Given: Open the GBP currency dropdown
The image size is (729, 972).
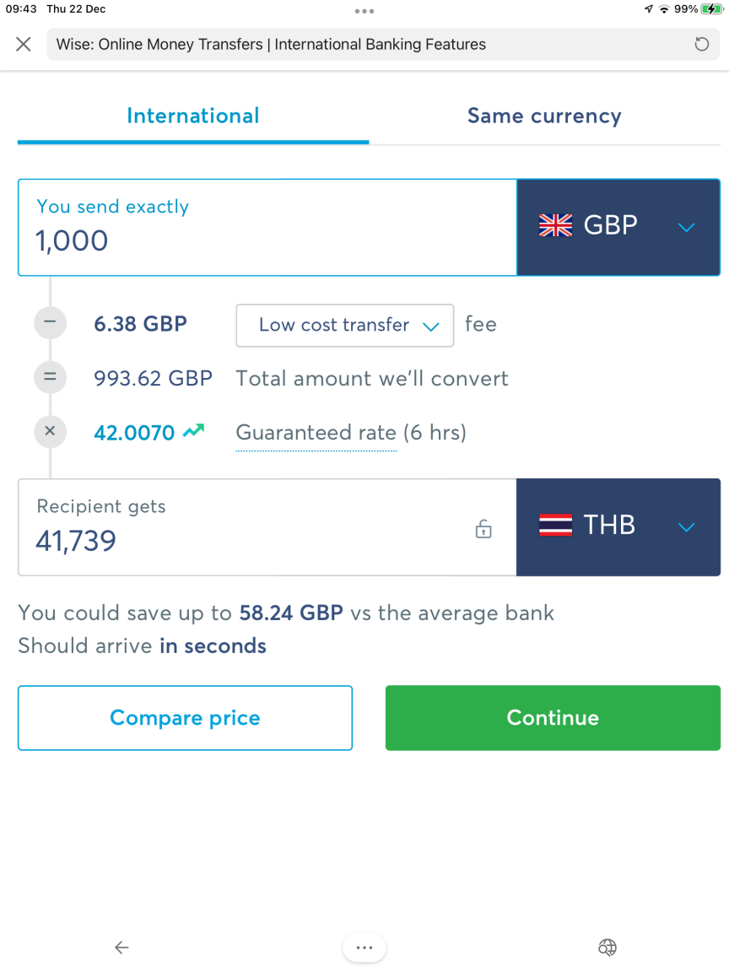Looking at the screenshot, I should (x=618, y=227).
